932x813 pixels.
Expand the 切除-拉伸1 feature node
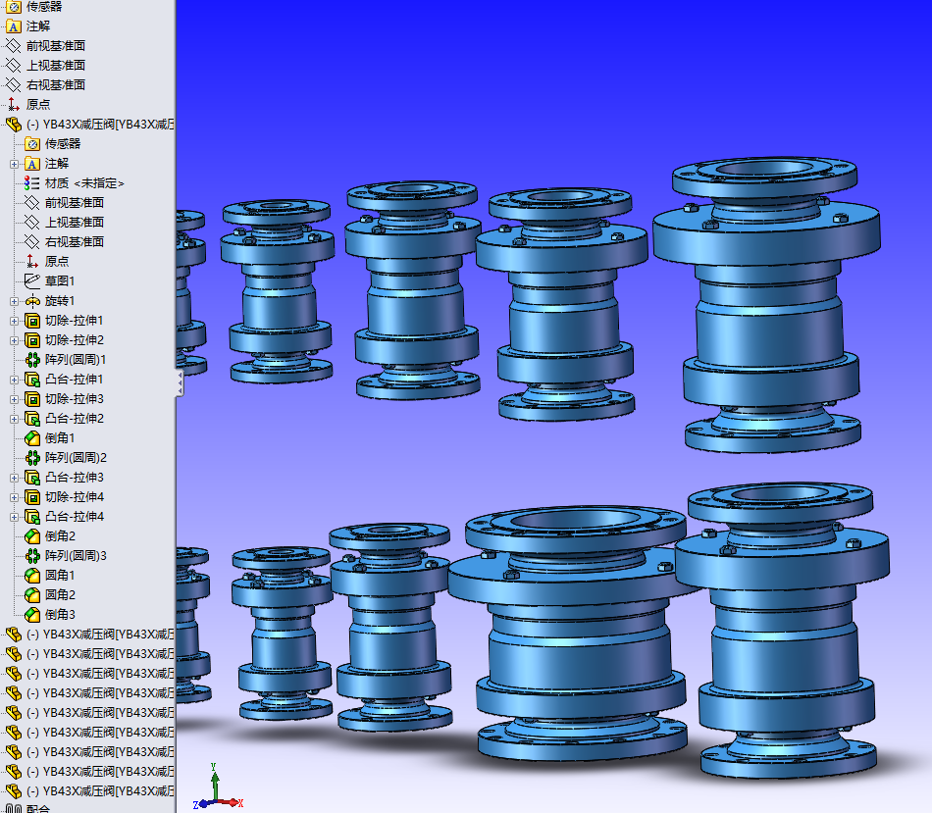[15, 321]
